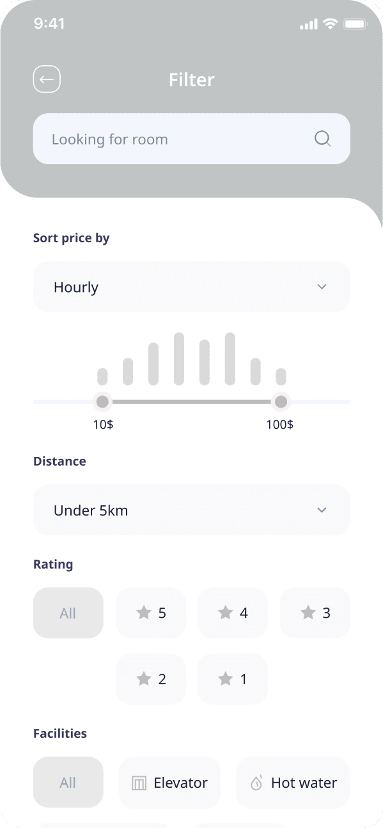Click the search magnifier icon

322,138
